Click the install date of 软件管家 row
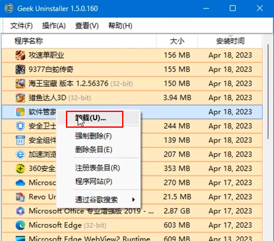The width and height of the screenshot is (274, 241). tap(230, 112)
